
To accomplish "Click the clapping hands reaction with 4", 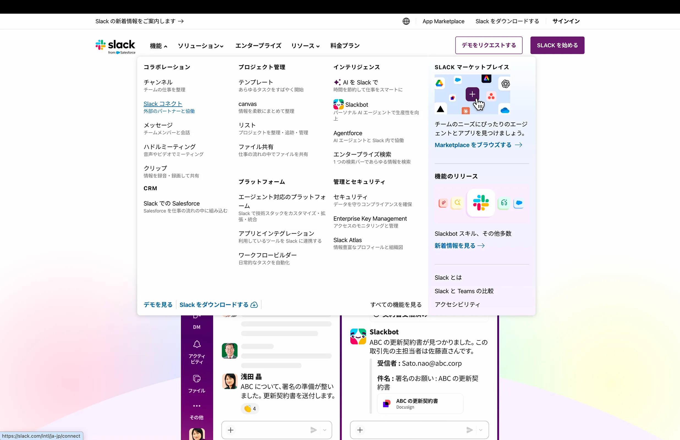I will (250, 409).
